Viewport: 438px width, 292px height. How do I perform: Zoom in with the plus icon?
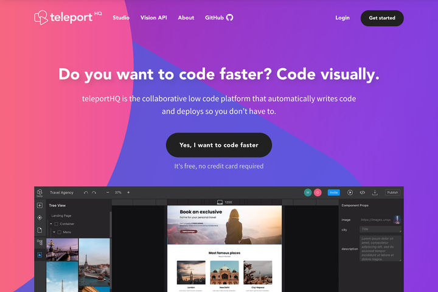pyautogui.click(x=128, y=192)
